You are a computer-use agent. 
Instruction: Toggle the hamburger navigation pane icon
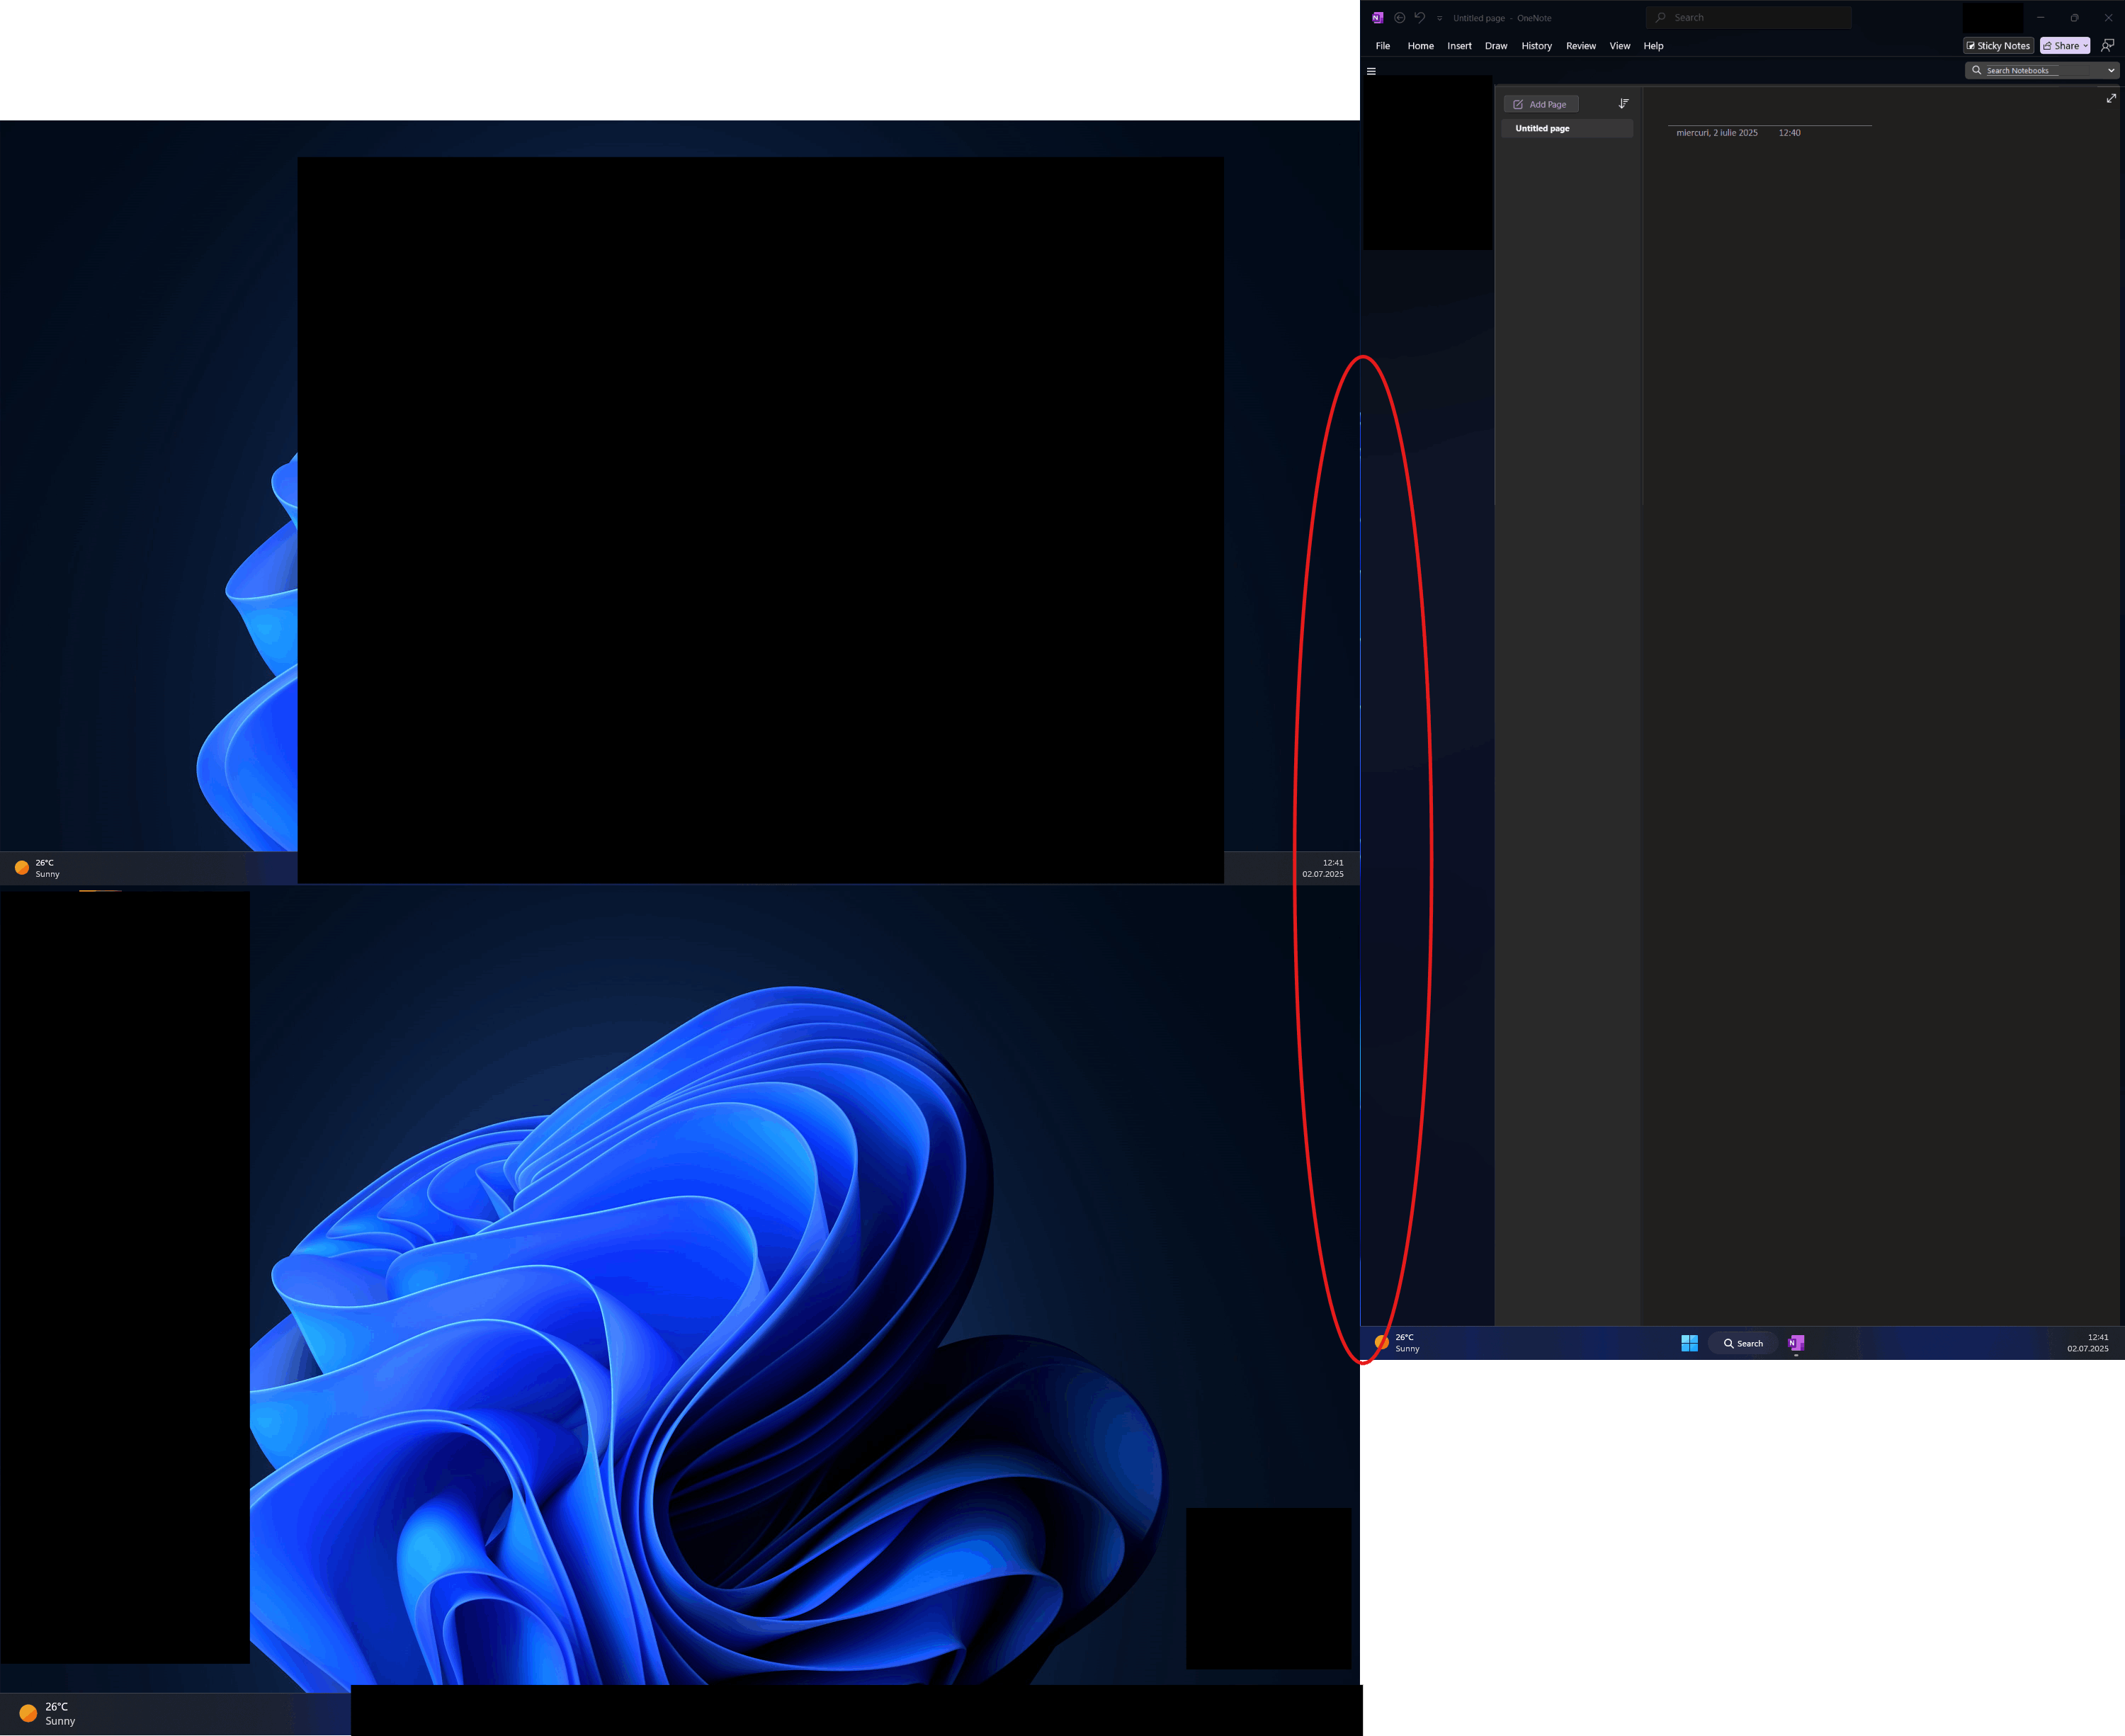(x=1371, y=71)
